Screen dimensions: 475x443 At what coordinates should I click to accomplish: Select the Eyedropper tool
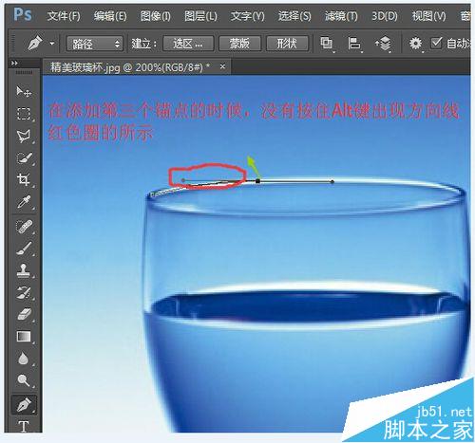click(24, 201)
